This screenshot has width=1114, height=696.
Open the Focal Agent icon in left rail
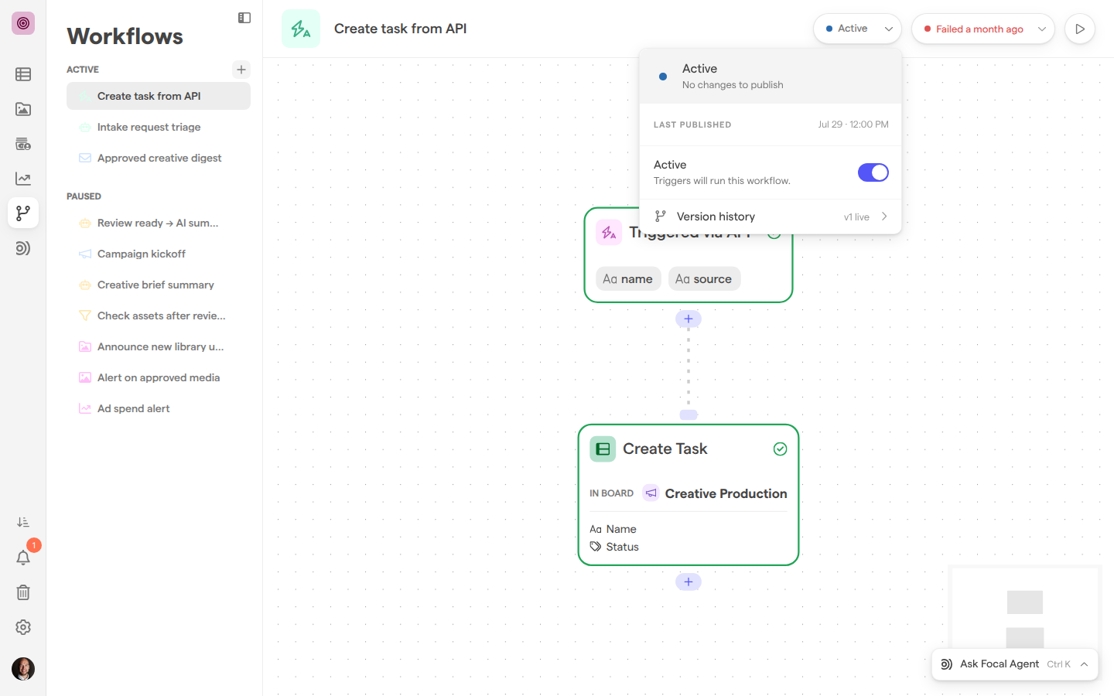[23, 248]
